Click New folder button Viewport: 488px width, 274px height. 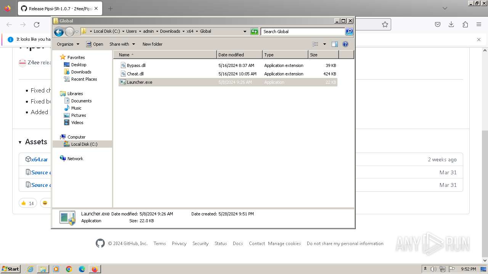pyautogui.click(x=152, y=44)
